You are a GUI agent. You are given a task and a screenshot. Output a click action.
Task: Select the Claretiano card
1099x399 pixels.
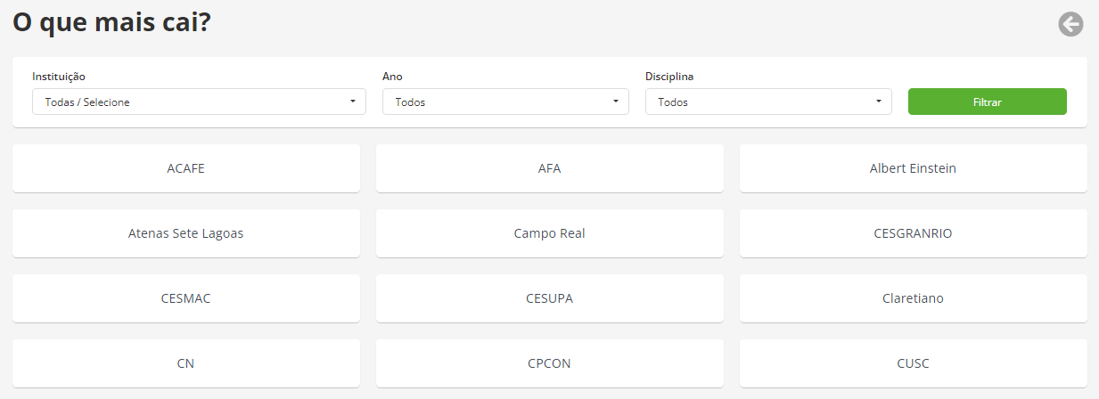click(x=914, y=298)
